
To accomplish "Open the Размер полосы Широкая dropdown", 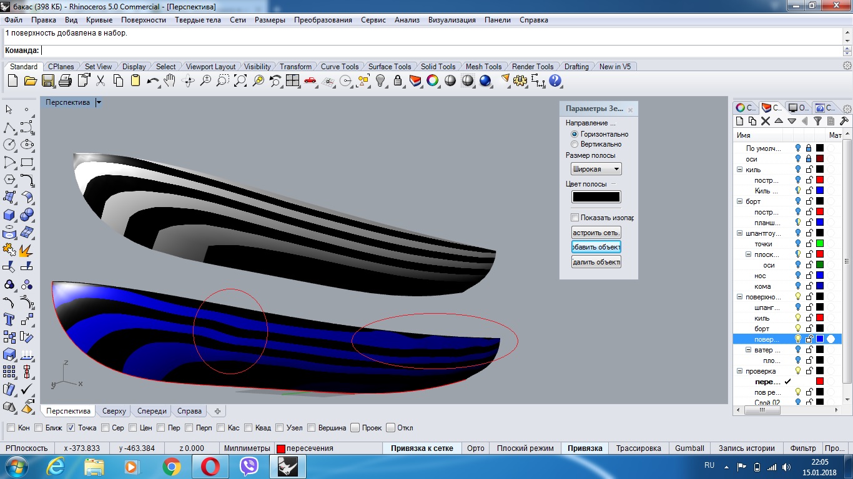I will pos(596,169).
